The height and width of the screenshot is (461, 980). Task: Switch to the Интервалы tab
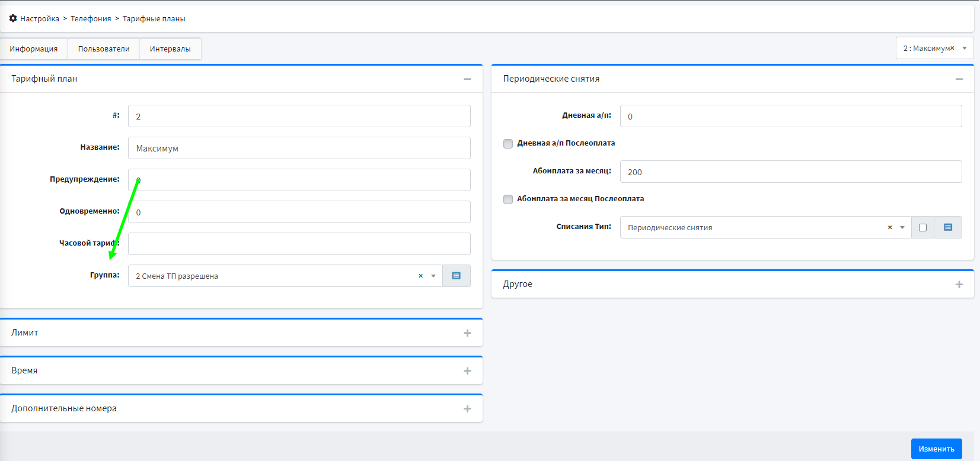click(x=170, y=49)
